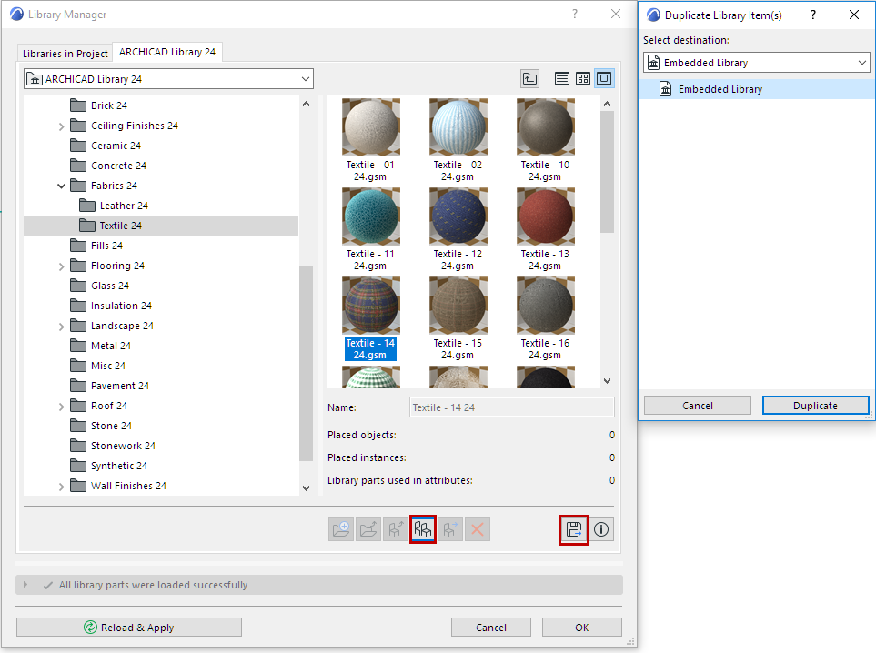Expand the Ceiling Finishes 24 folder
The image size is (876, 653).
pyautogui.click(x=62, y=126)
